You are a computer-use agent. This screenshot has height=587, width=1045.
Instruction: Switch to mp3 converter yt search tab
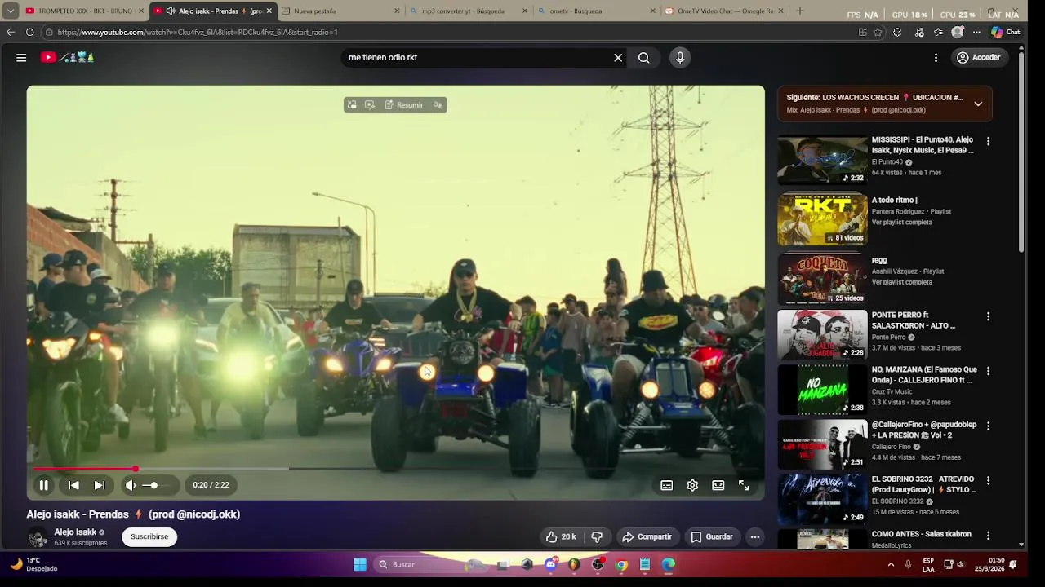click(469, 11)
